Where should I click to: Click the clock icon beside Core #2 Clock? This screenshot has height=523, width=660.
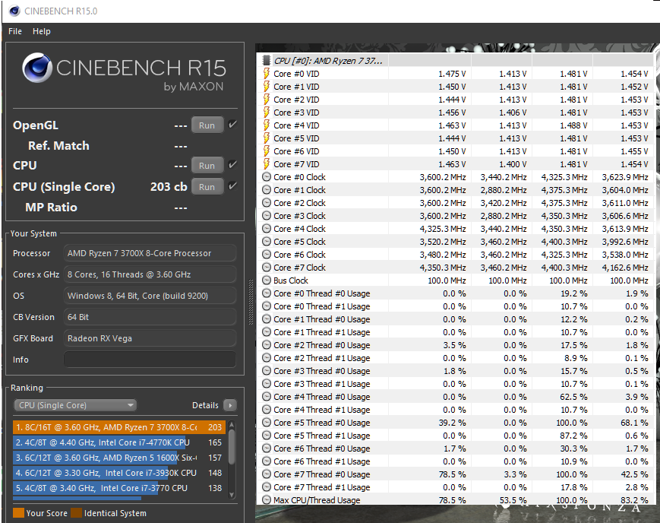pyautogui.click(x=267, y=203)
